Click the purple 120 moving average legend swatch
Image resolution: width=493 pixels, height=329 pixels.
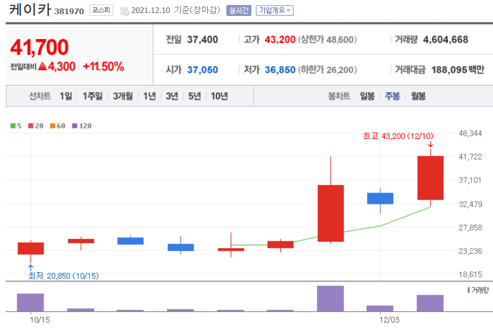pos(75,126)
